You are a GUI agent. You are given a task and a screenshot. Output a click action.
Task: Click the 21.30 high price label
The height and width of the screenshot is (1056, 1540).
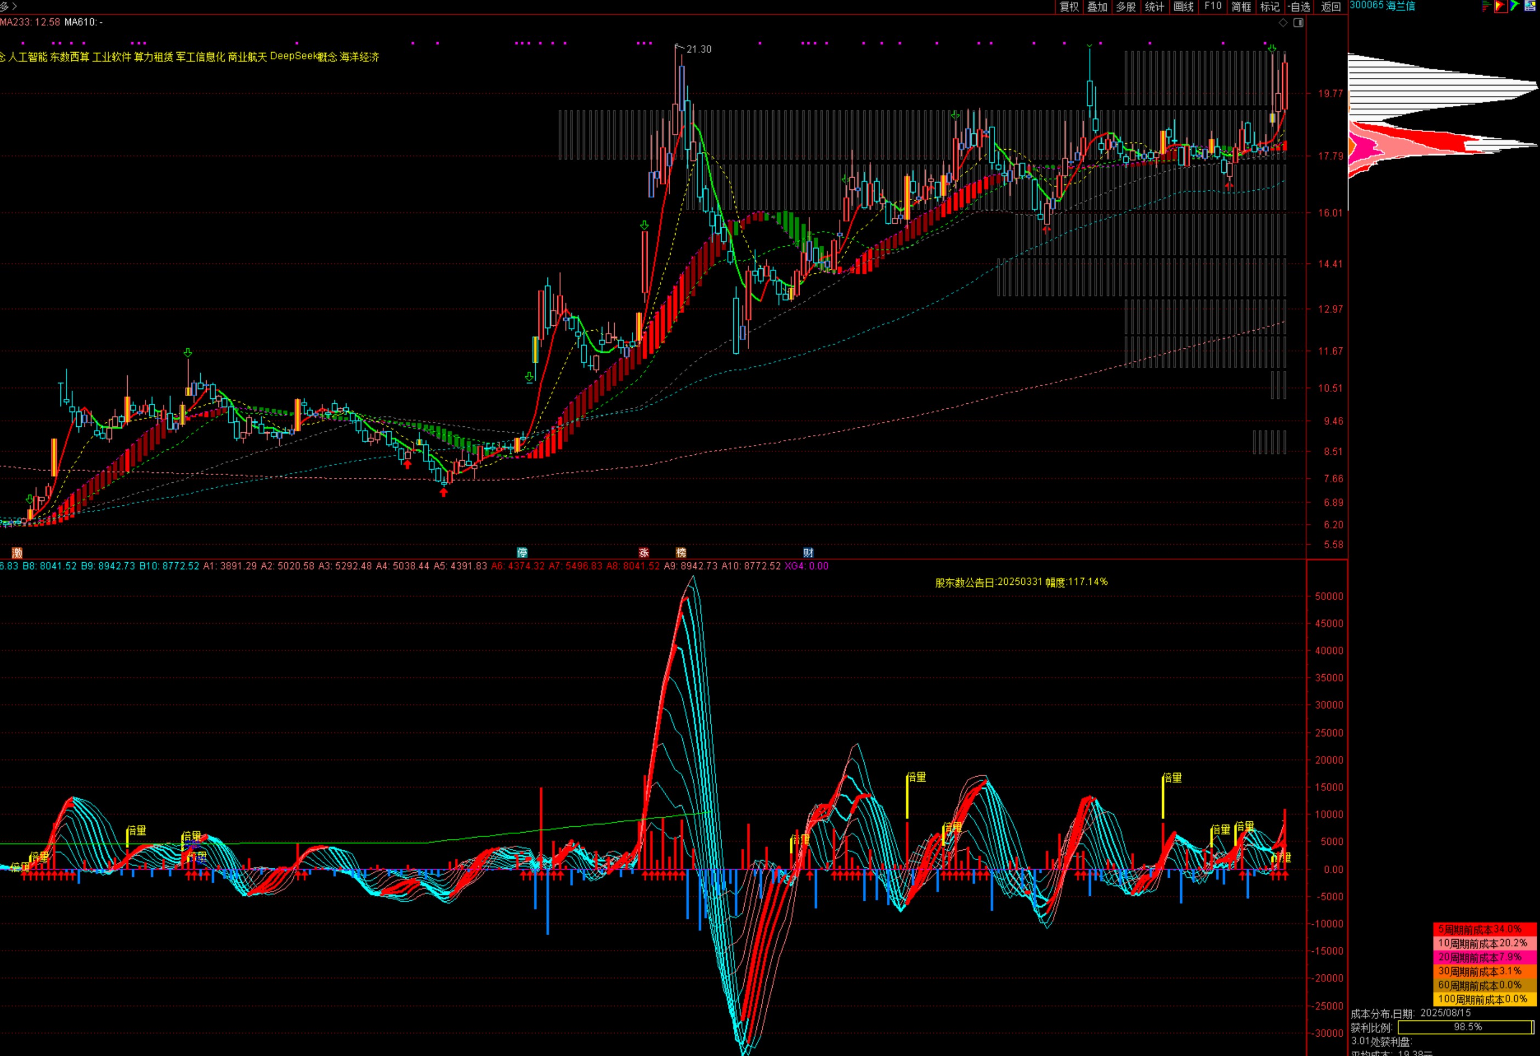(699, 49)
